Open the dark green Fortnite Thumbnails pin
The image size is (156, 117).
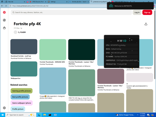click(x=82, y=50)
